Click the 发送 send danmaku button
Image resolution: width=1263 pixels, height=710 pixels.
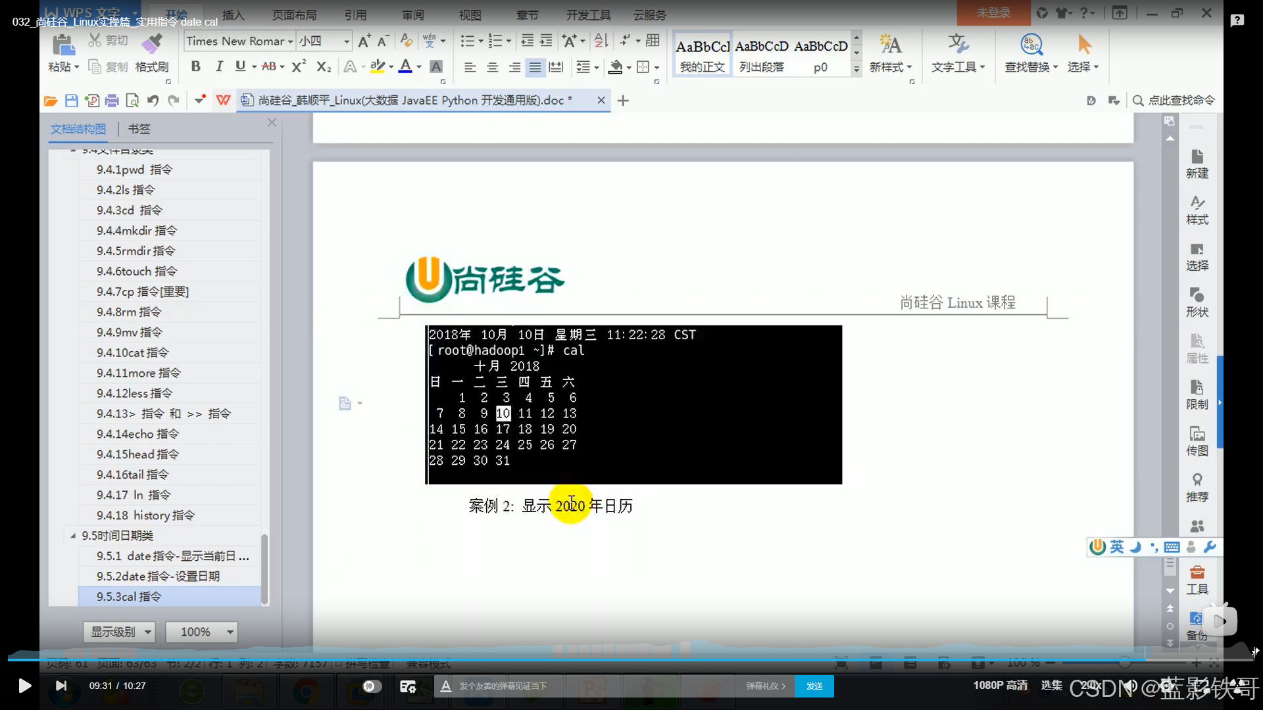click(x=814, y=686)
